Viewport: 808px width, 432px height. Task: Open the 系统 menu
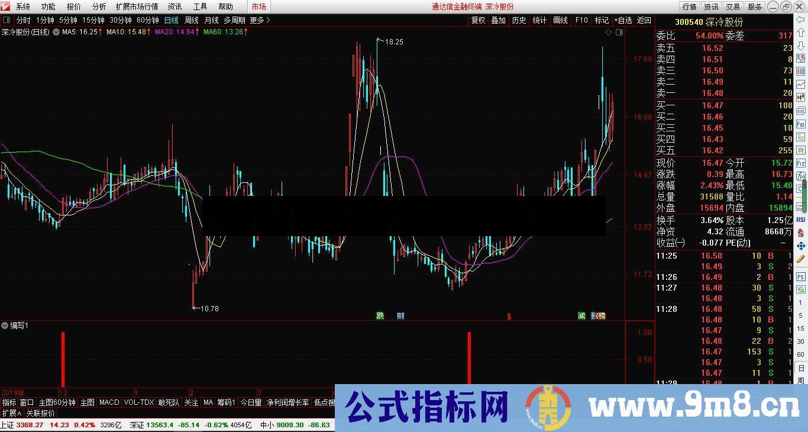(x=22, y=7)
